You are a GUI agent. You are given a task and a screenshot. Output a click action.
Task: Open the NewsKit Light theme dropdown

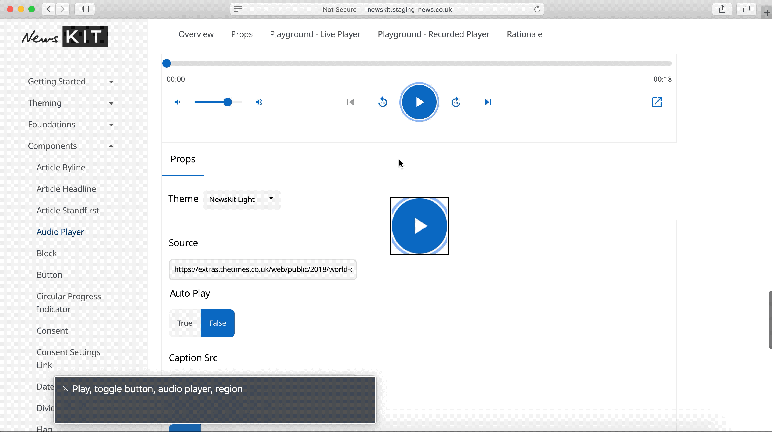point(242,200)
